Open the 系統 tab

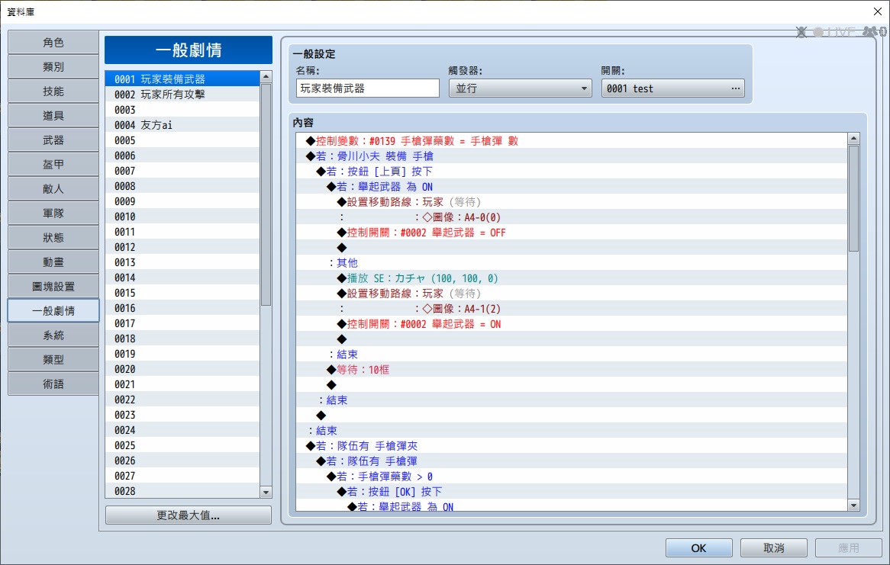pyautogui.click(x=53, y=335)
